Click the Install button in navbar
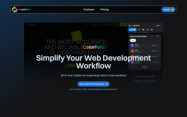Viewport: 187px width, 117px height. click(x=168, y=10)
